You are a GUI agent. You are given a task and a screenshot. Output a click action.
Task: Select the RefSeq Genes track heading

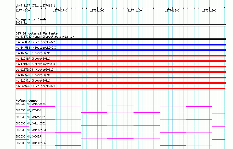pos(26,101)
